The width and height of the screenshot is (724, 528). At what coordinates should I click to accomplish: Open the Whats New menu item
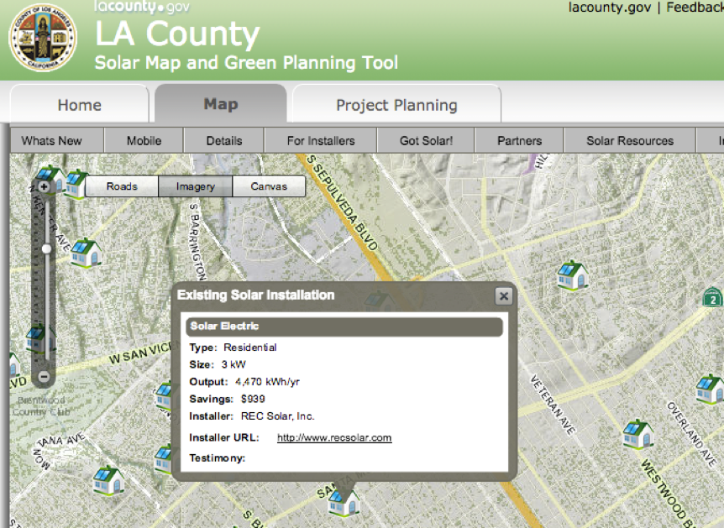(x=51, y=140)
